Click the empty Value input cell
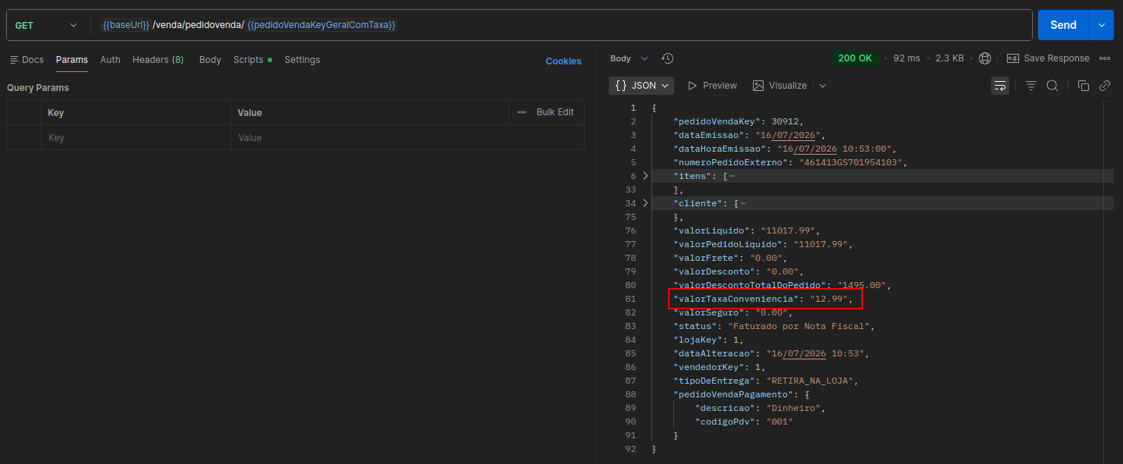The image size is (1123, 464). point(407,138)
